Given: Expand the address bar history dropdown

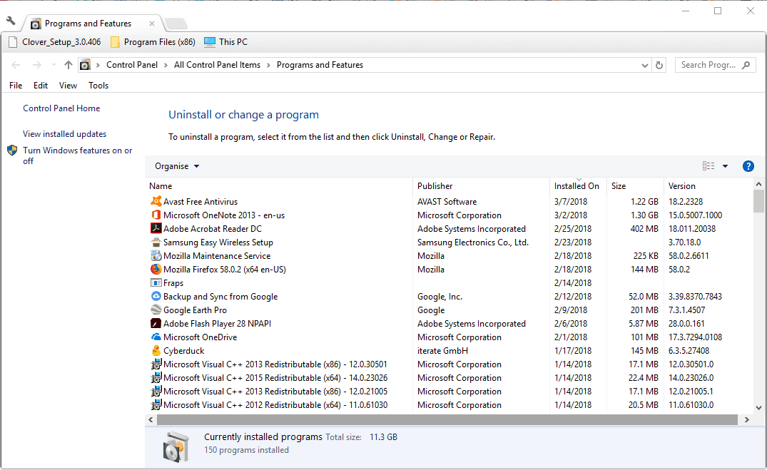Looking at the screenshot, I should 645,66.
